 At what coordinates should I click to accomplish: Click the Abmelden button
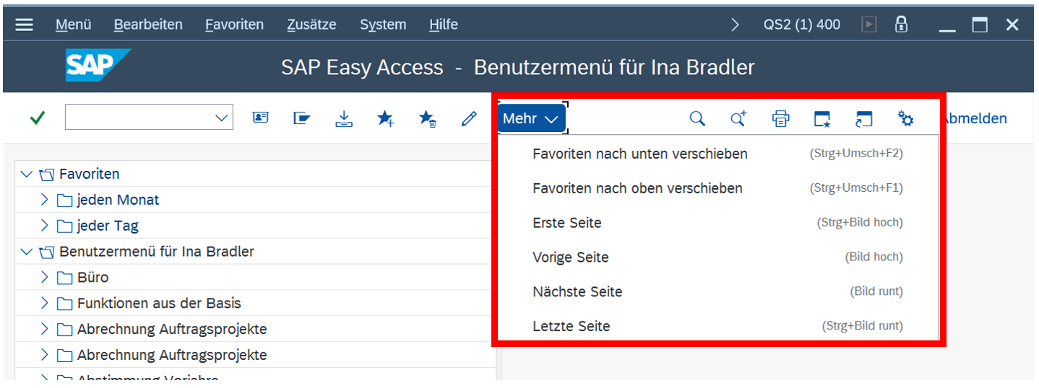(975, 118)
